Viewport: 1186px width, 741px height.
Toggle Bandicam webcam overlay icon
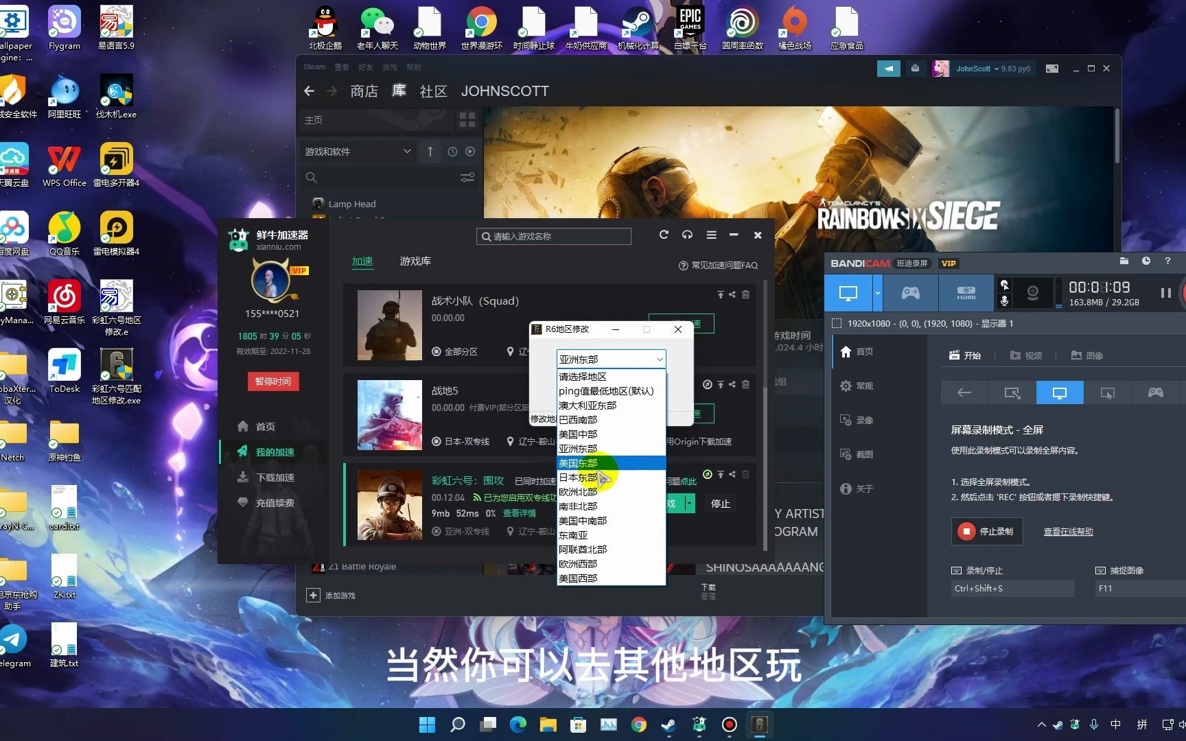coord(1032,294)
